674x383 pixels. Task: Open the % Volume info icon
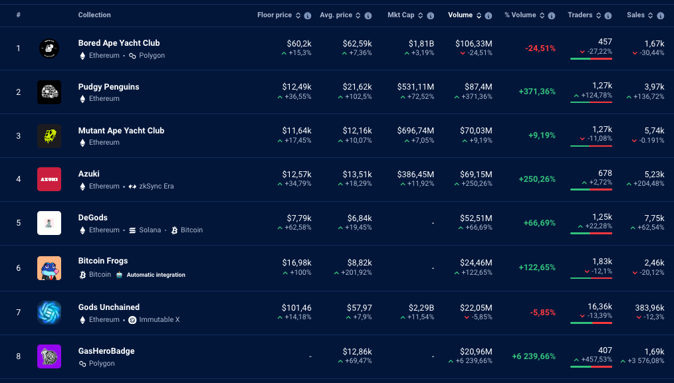point(552,15)
